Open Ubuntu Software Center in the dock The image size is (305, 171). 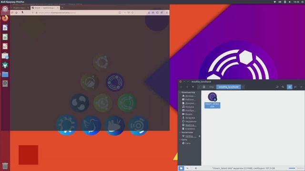(x=5, y=56)
